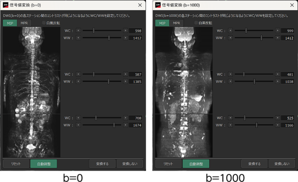
Task: Click 変換する button in b=0 window
Action: pyautogui.click(x=102, y=164)
